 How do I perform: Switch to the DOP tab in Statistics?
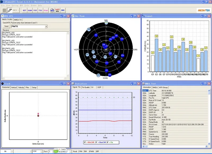[x=99, y=87]
